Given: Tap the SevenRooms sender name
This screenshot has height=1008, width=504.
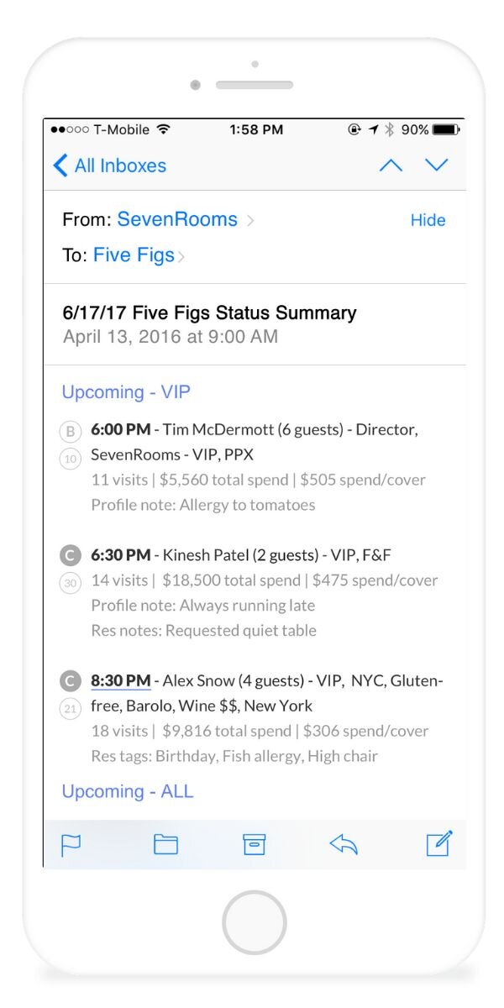Looking at the screenshot, I should point(177,220).
